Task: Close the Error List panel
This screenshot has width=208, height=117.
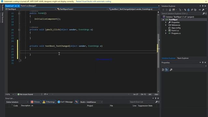Action: coord(158,98)
